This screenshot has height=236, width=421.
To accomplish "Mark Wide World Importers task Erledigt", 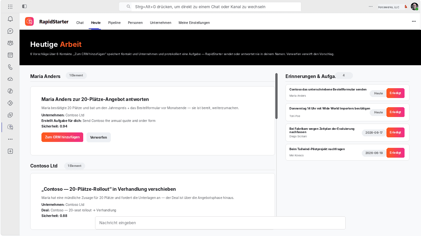I will pyautogui.click(x=395, y=112).
